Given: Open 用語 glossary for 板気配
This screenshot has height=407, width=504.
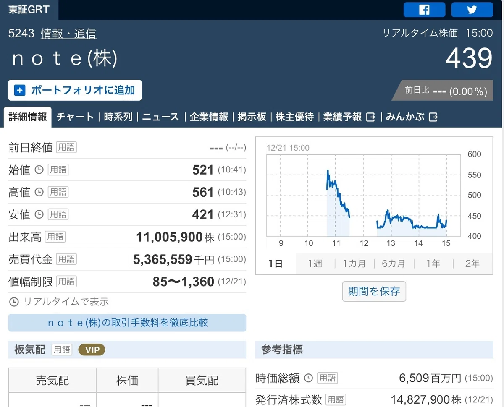Looking at the screenshot, I should (62, 350).
